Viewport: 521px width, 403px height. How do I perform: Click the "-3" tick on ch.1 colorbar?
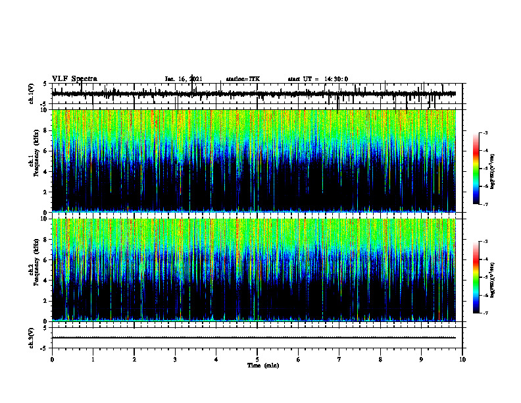485,132
